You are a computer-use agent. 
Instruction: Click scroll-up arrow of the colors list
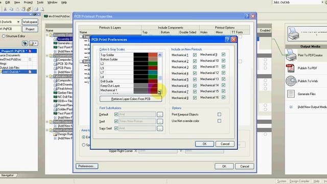(x=160, y=55)
